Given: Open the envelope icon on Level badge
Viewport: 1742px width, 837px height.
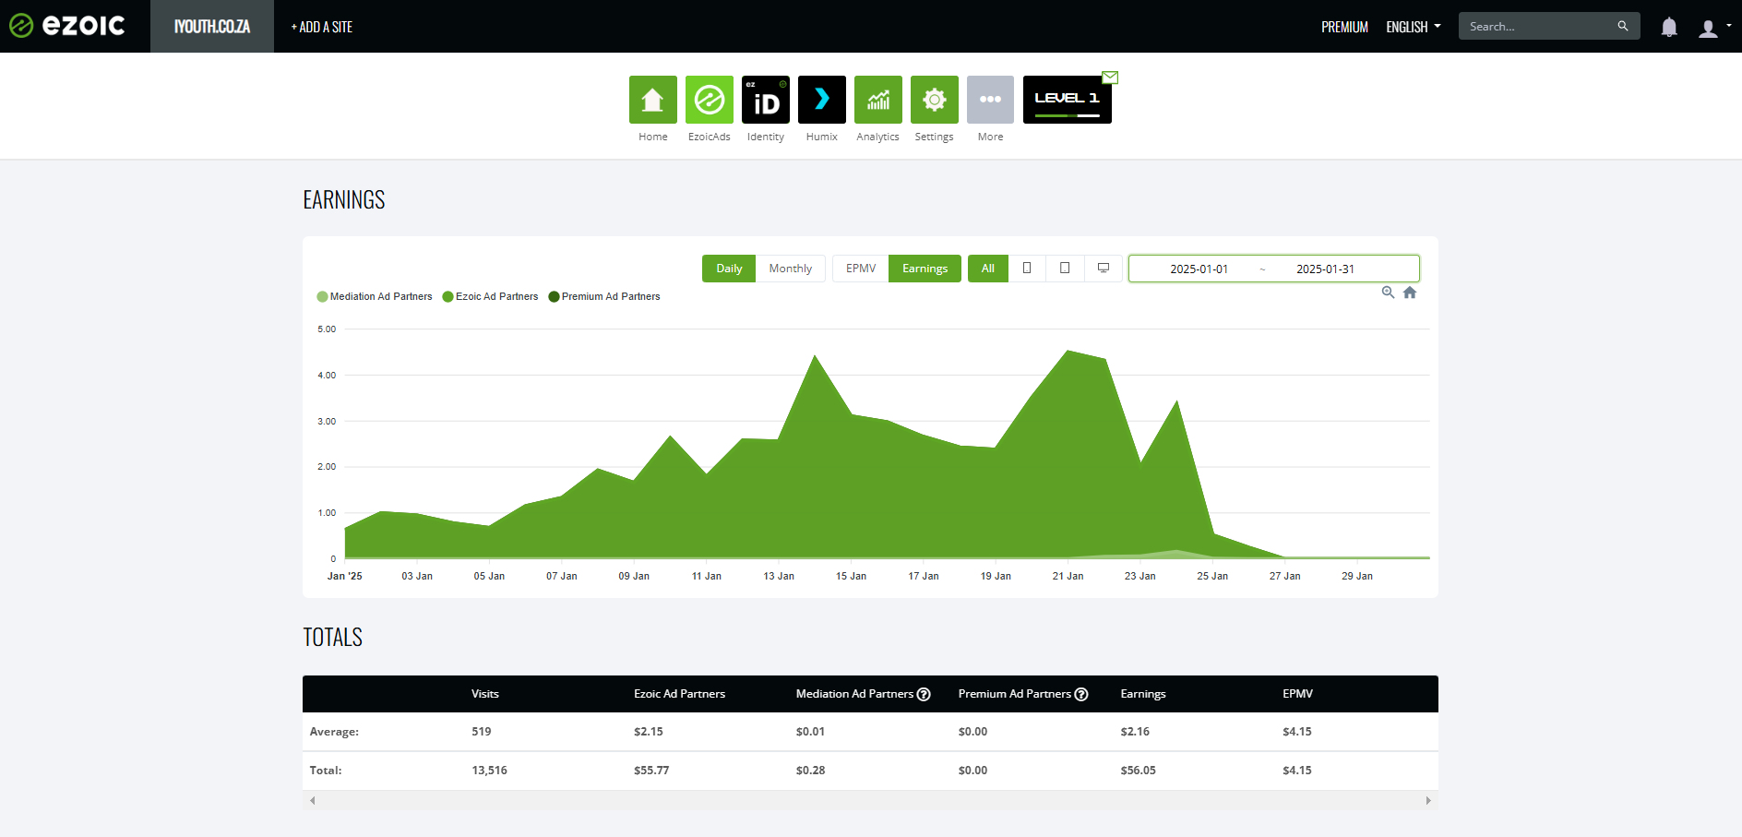Looking at the screenshot, I should [x=1111, y=78].
